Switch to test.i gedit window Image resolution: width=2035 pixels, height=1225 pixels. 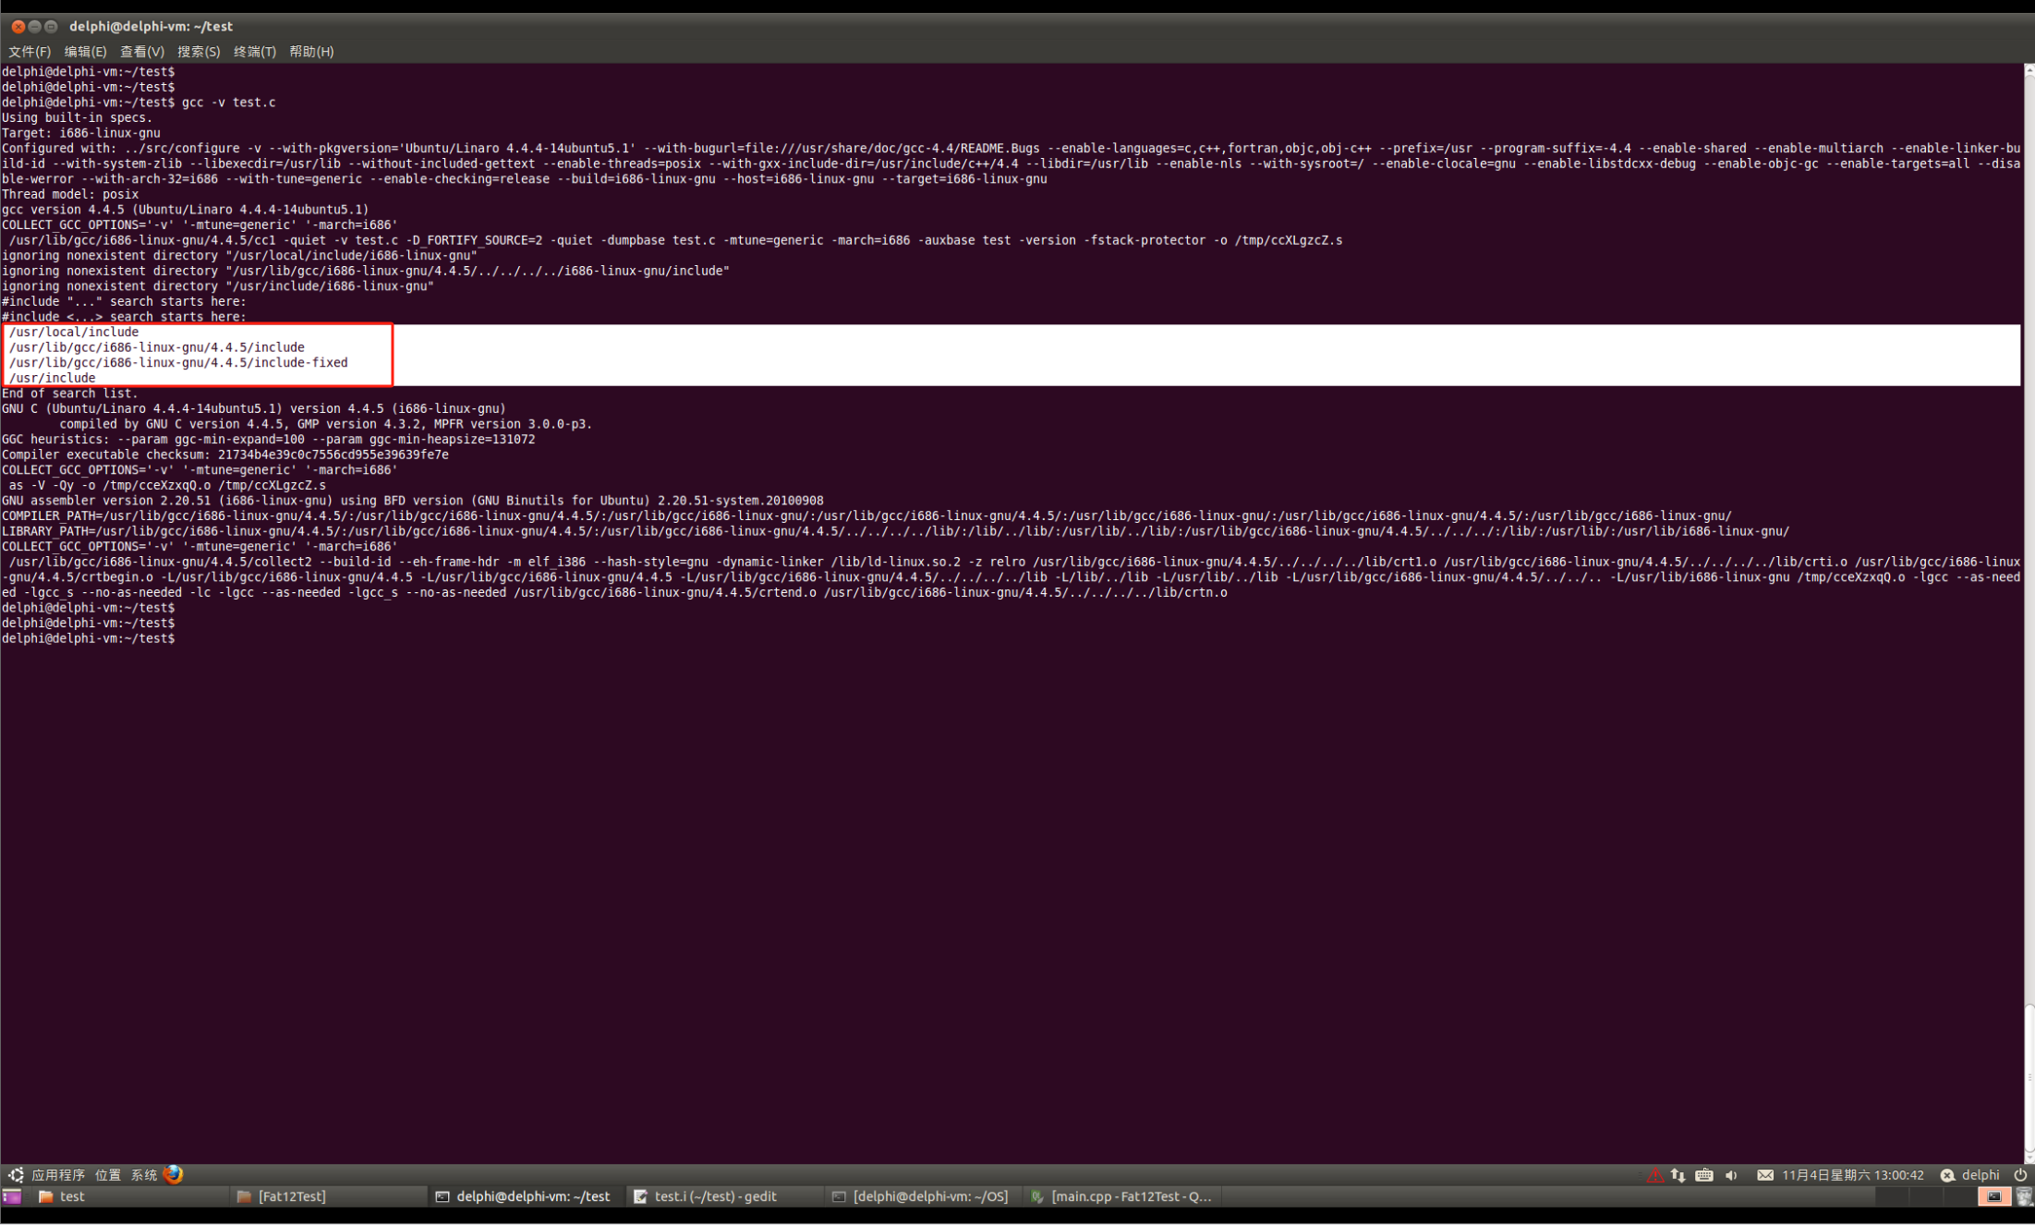tap(716, 1196)
